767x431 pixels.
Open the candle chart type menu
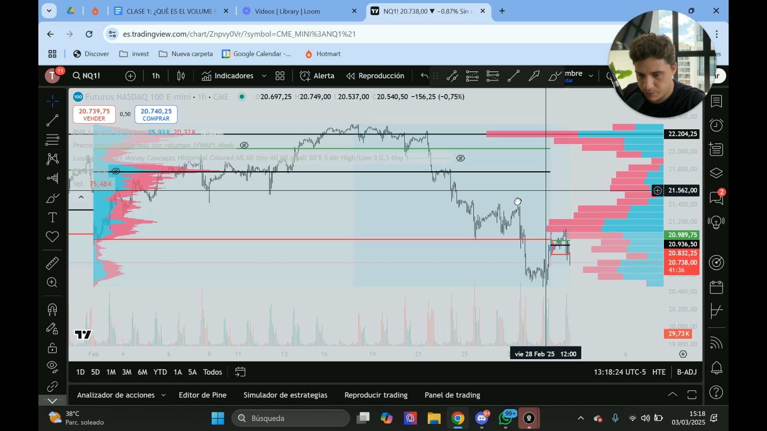tap(181, 76)
